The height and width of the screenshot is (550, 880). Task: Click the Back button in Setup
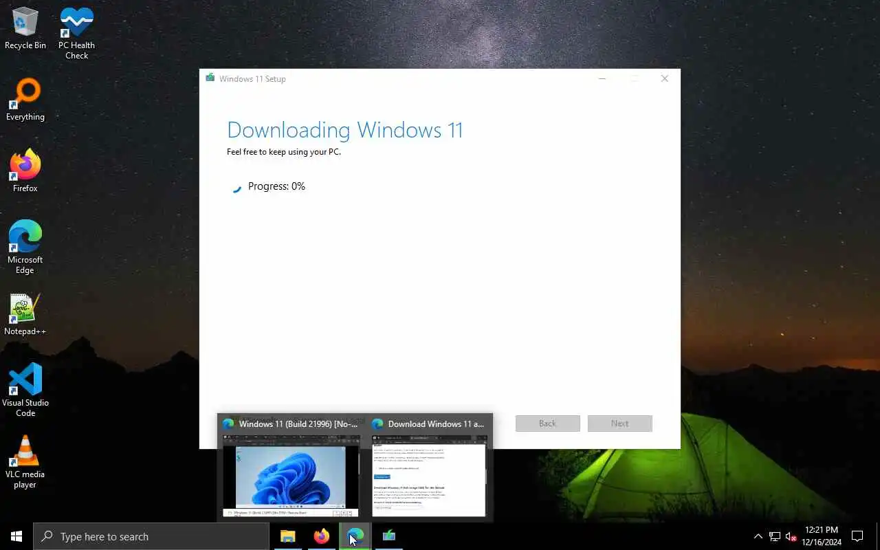(x=547, y=423)
